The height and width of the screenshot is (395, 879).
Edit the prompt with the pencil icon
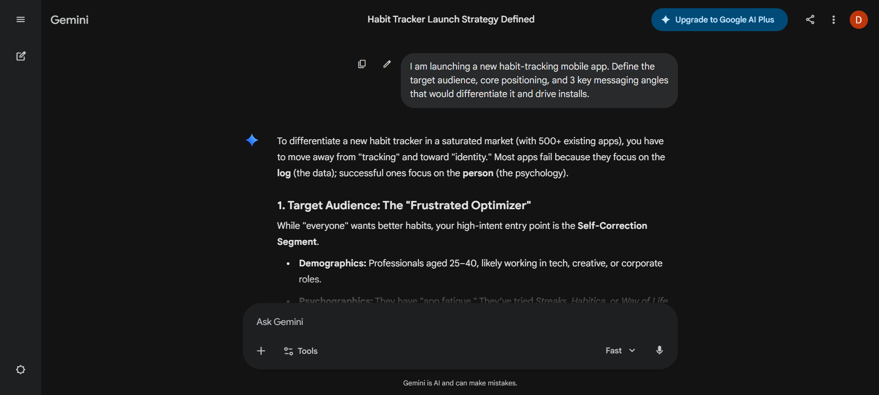(x=387, y=64)
